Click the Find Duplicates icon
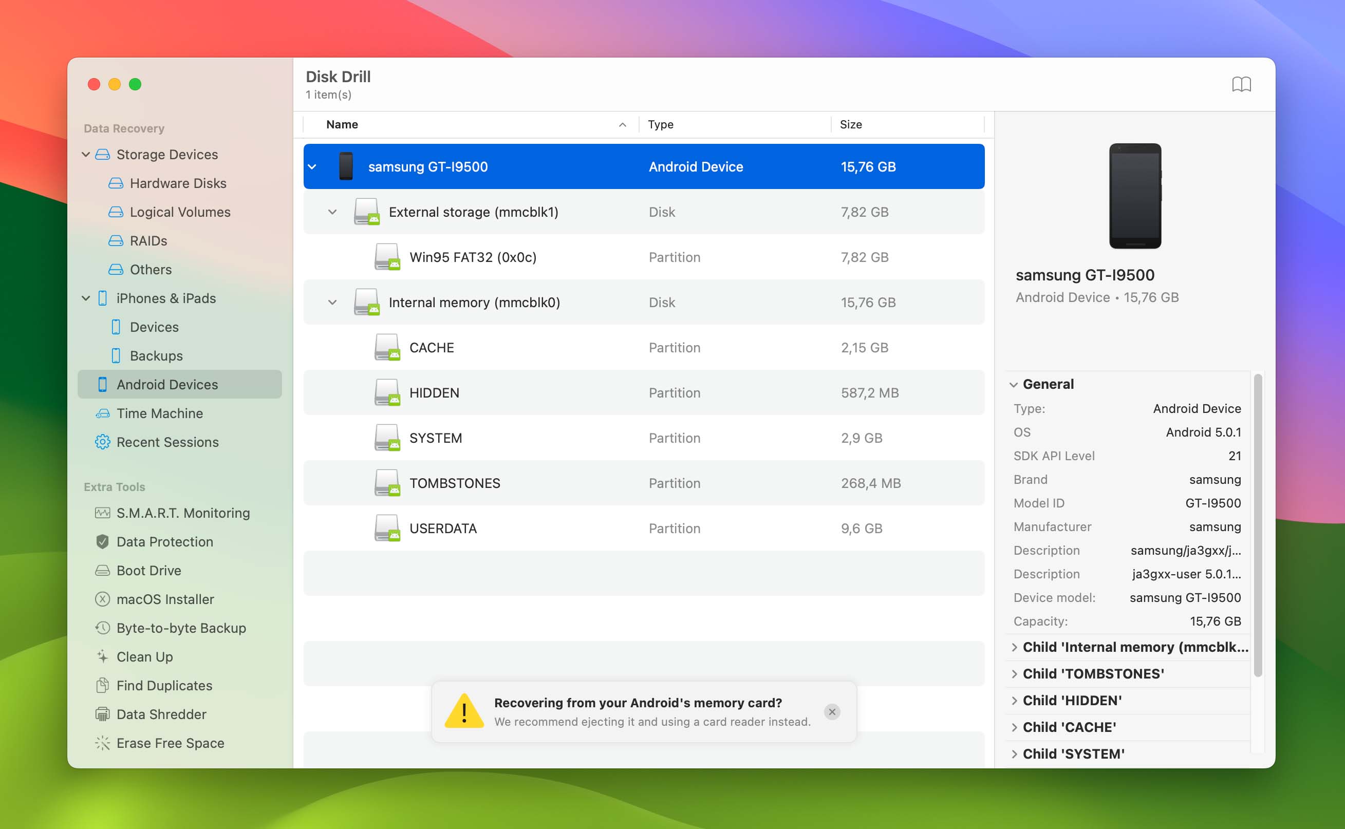This screenshot has width=1345, height=829. (103, 685)
